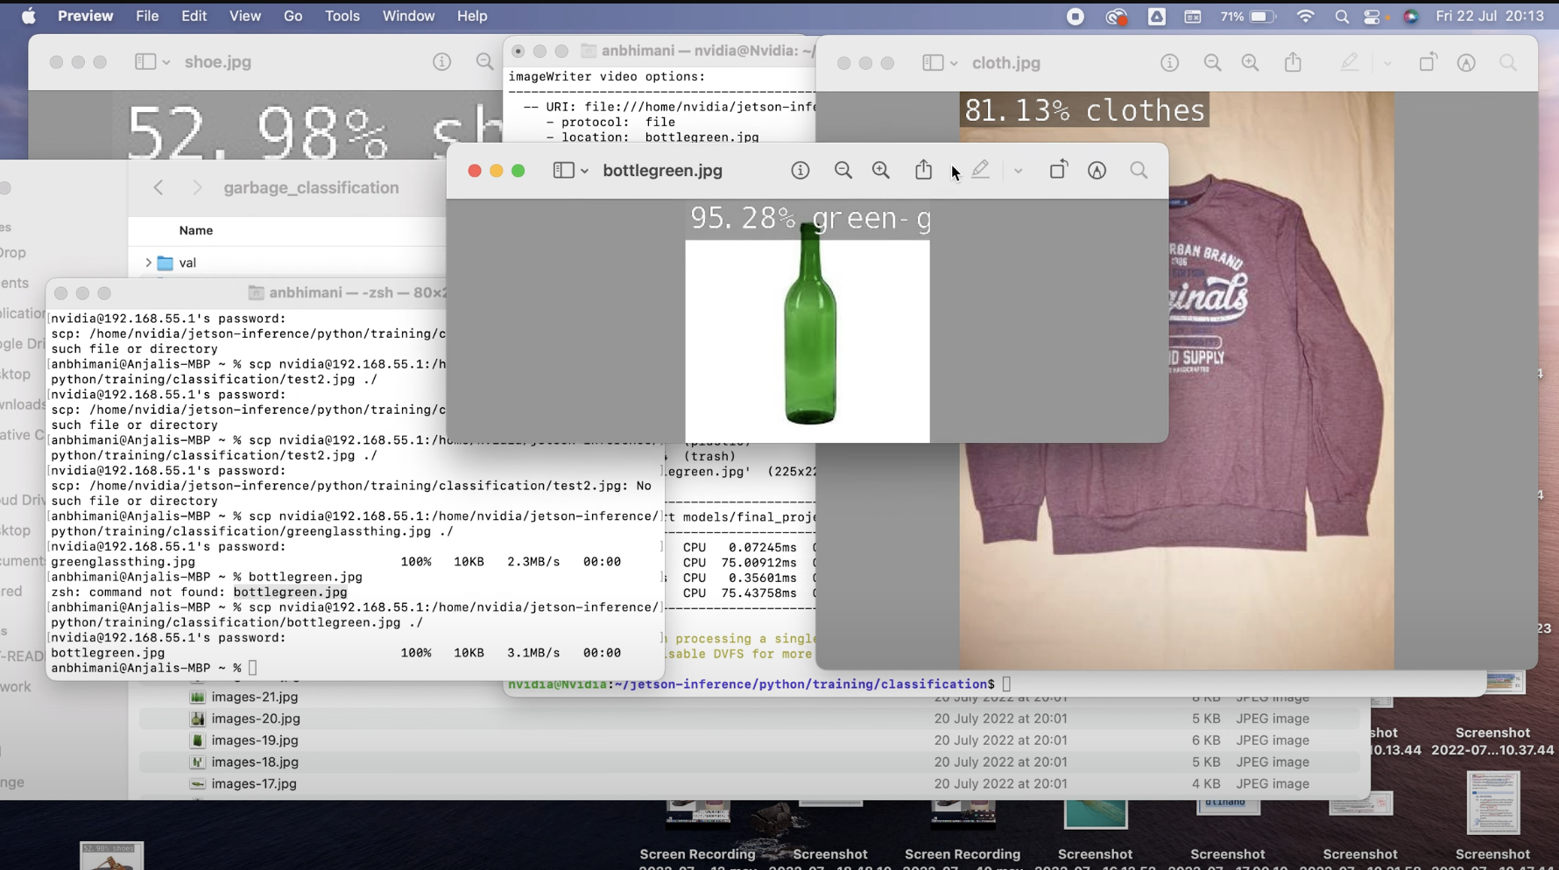This screenshot has width=1559, height=870.
Task: Show info inspector in cloth.jpg window
Action: (1169, 63)
